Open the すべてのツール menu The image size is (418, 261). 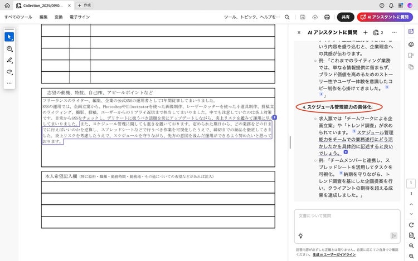click(18, 17)
